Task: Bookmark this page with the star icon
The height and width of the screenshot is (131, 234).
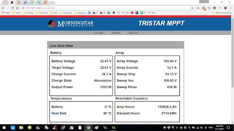Action: (192, 8)
